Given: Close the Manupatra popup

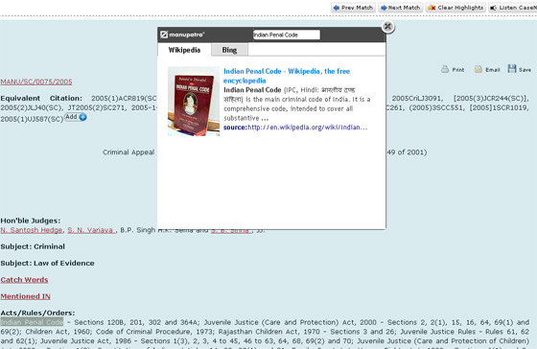Looking at the screenshot, I should click(x=387, y=27).
